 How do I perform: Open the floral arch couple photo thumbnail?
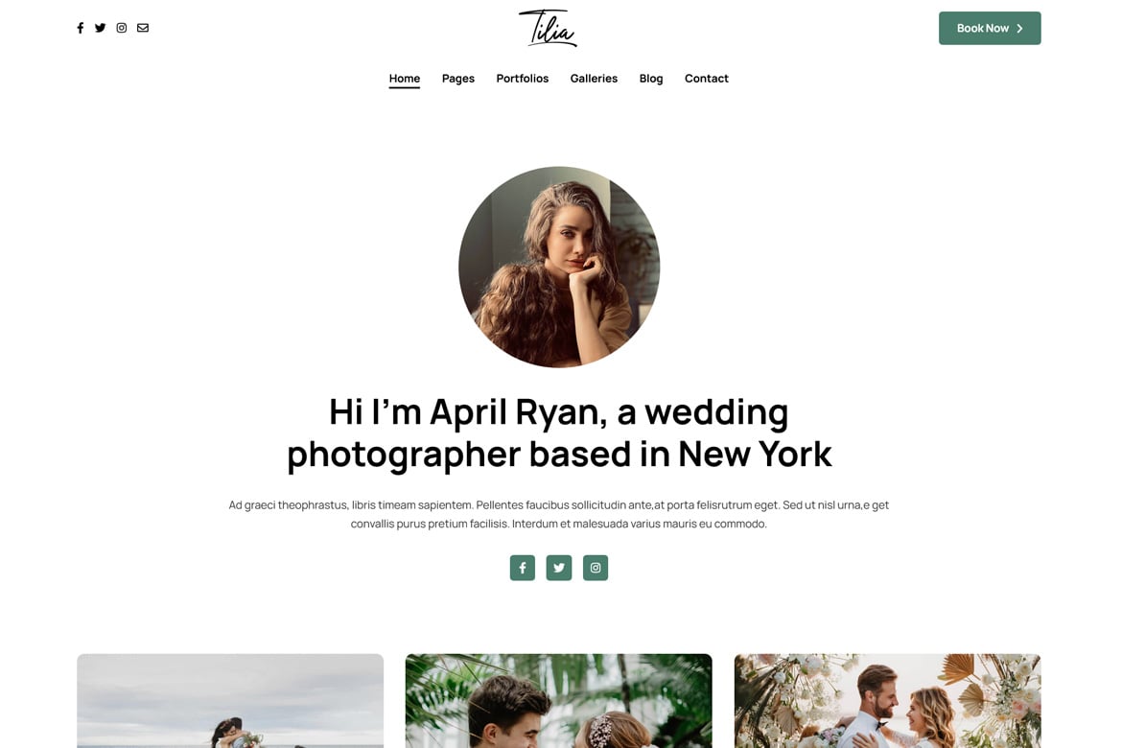pos(887,701)
